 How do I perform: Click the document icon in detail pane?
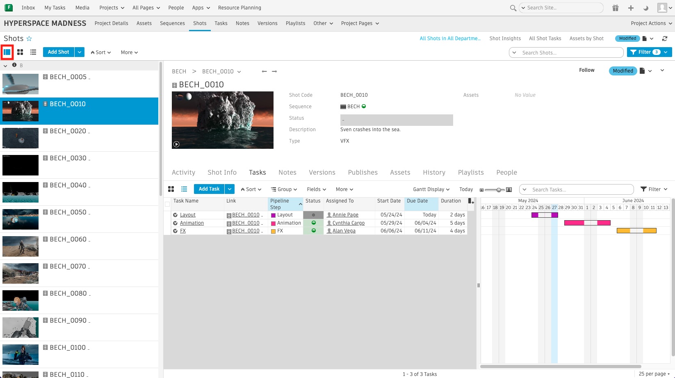pos(643,71)
